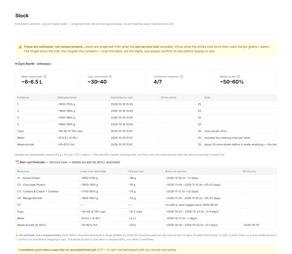292x254 pixels.
Task: Click the ~30–40 cups card value
Action: pyautogui.click(x=97, y=82)
